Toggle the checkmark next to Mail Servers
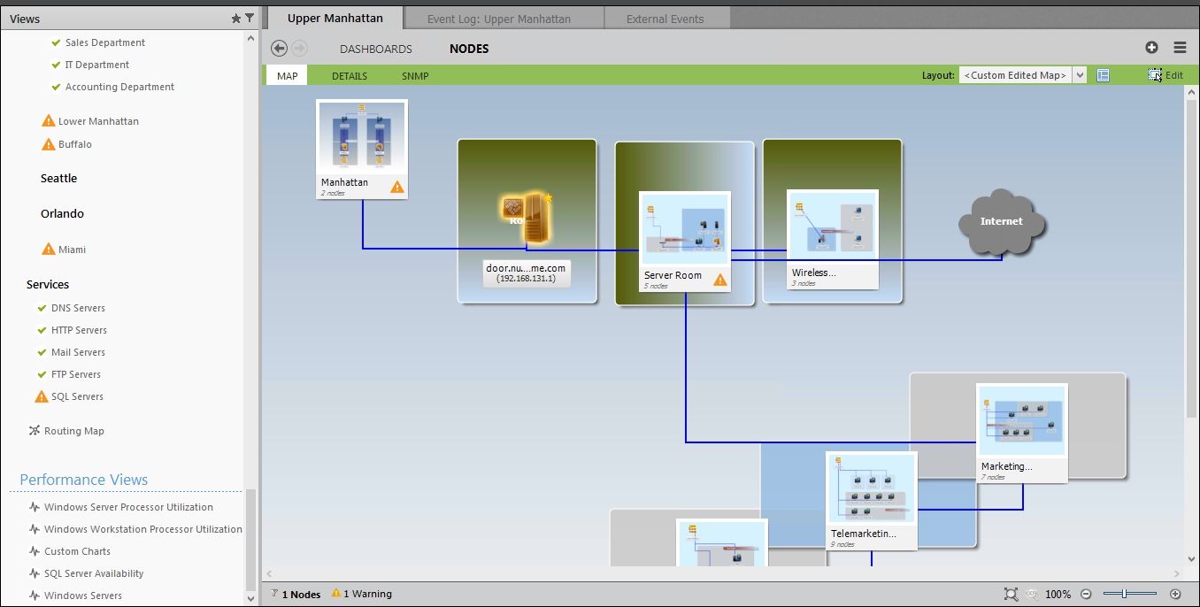This screenshot has height=607, width=1200. point(40,352)
